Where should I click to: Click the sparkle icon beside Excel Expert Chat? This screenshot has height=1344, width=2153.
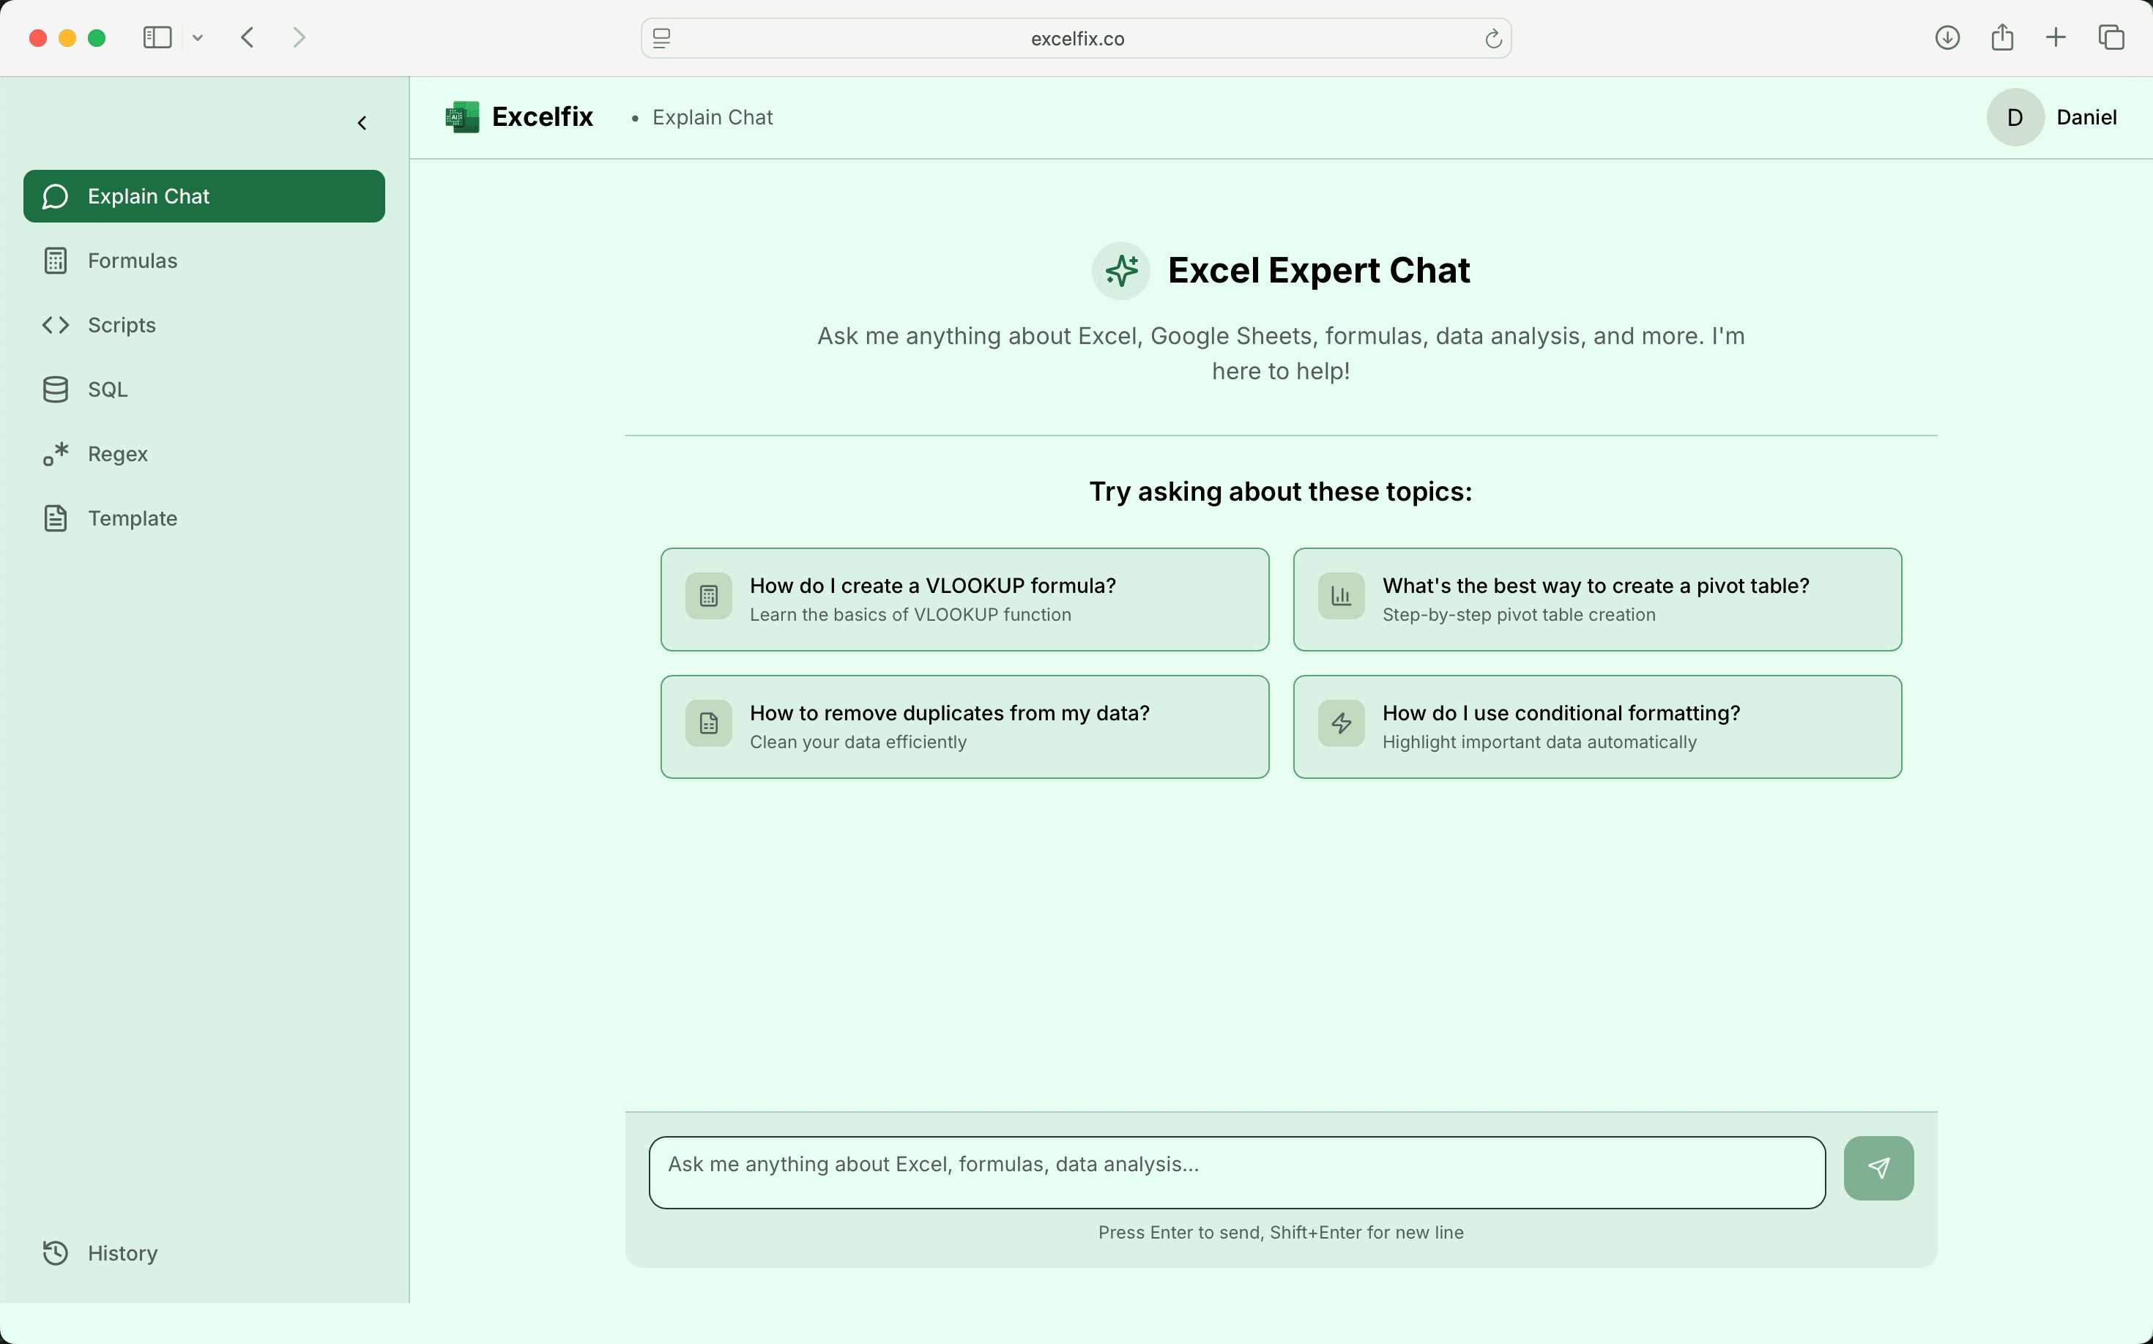1120,270
